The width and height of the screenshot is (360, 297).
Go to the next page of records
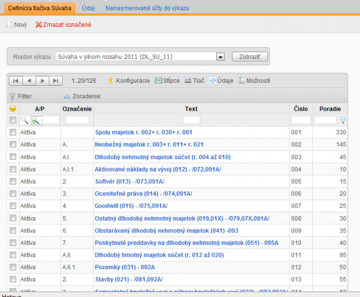42,81
